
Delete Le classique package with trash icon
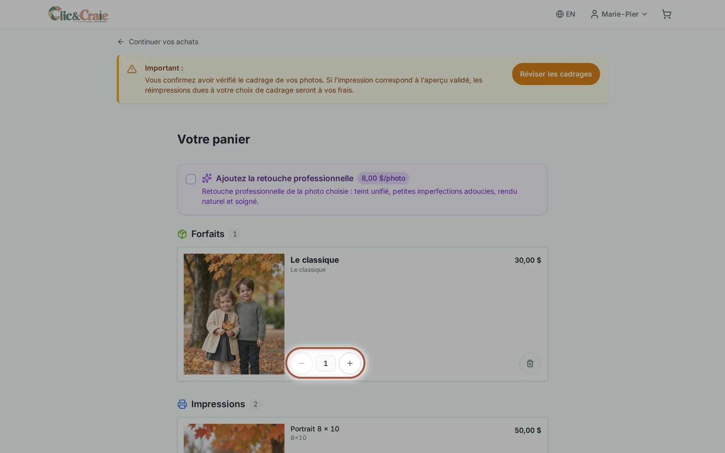[x=530, y=363]
